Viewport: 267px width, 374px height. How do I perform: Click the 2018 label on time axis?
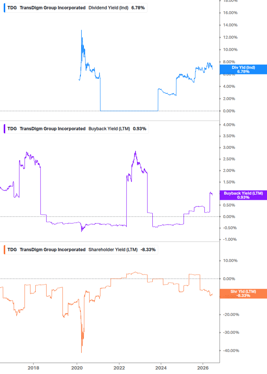tap(34, 368)
